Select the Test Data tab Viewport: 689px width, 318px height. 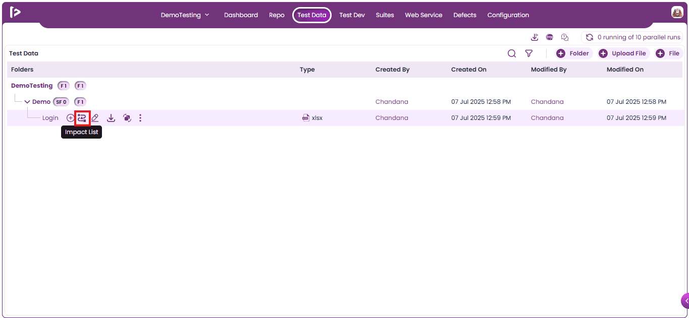(x=312, y=15)
